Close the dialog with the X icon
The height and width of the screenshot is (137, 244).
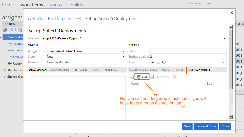pyautogui.click(x=232, y=13)
